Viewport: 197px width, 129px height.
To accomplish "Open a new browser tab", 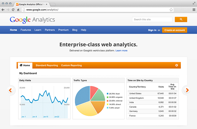I will [53, 5].
